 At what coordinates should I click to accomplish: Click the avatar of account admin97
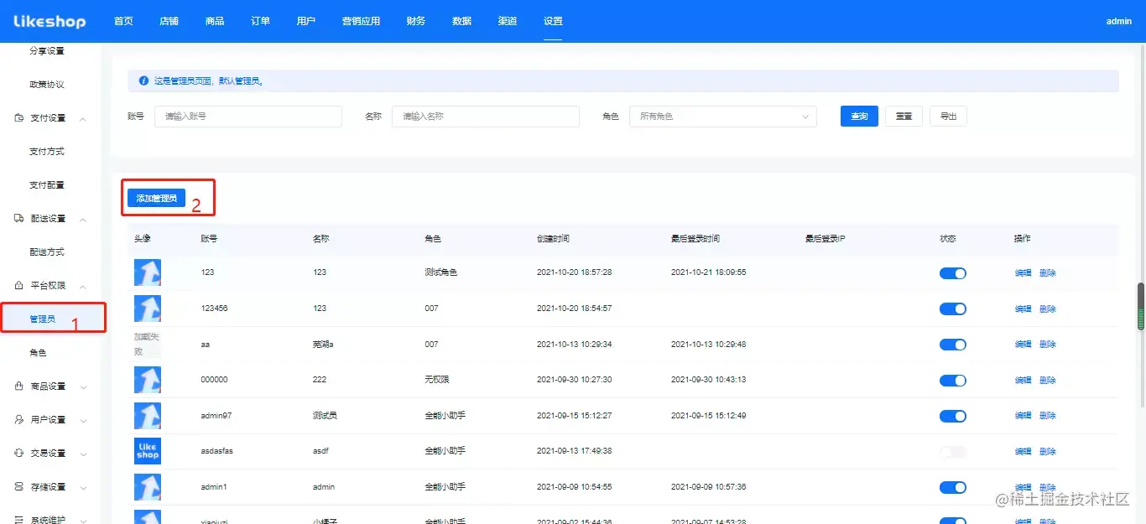tap(148, 416)
